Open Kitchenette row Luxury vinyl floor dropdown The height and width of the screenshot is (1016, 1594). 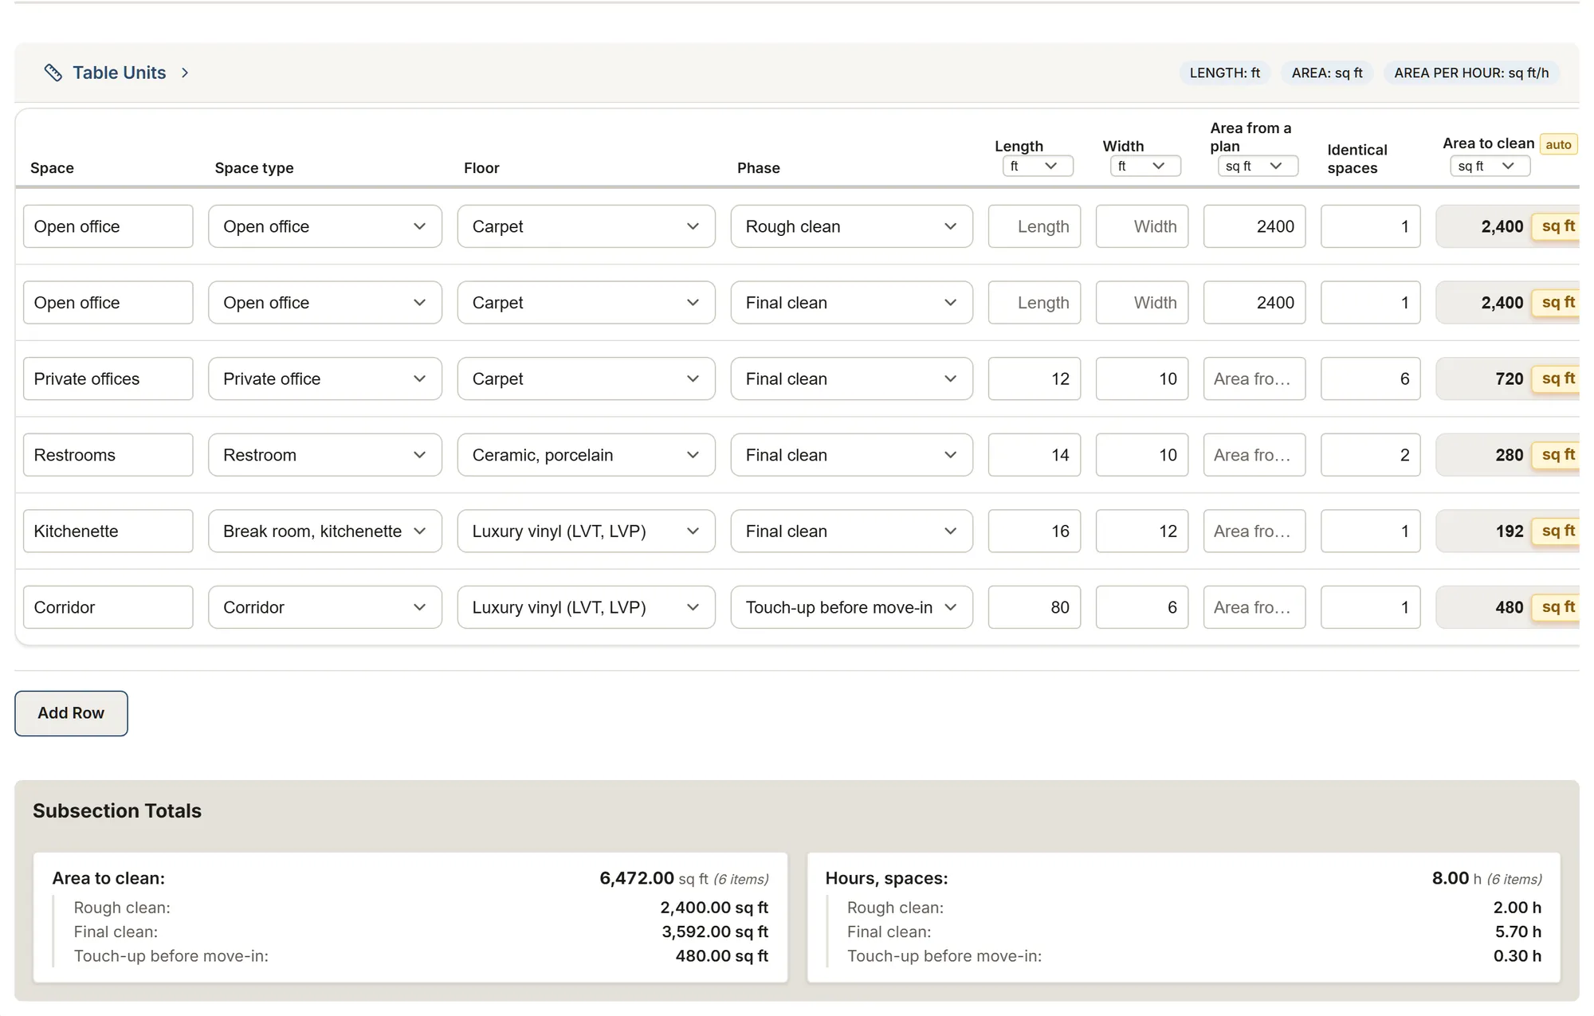tap(586, 531)
